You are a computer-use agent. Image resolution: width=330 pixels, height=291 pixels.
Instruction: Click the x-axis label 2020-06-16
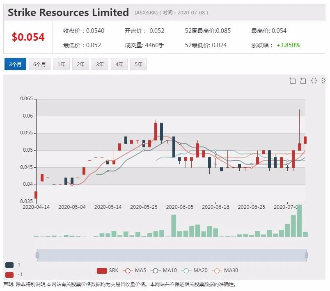click(x=215, y=207)
